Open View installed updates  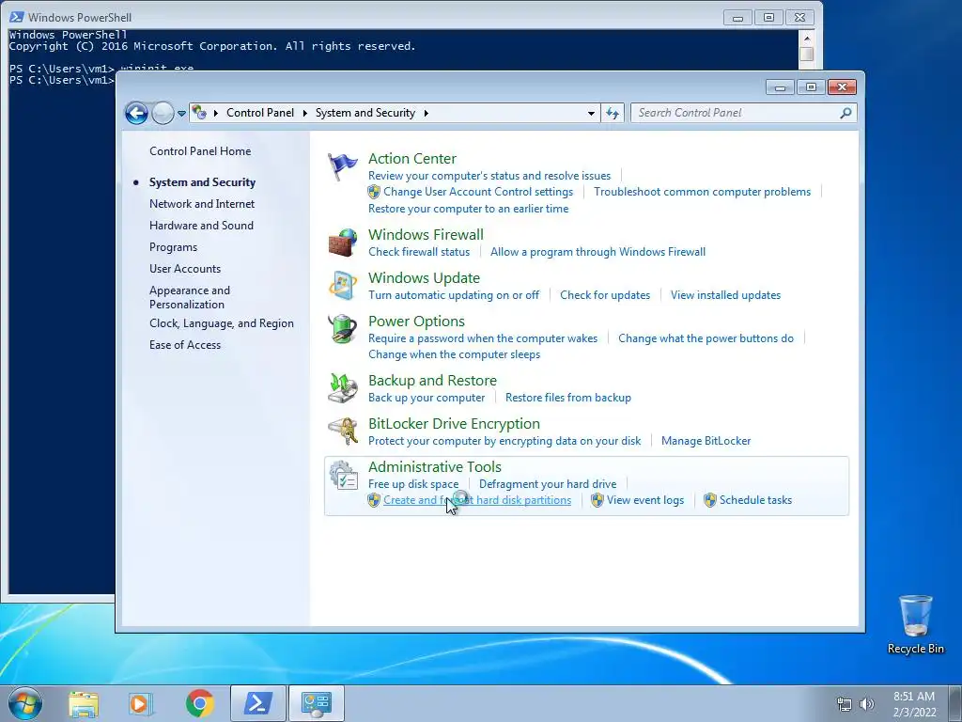click(725, 295)
